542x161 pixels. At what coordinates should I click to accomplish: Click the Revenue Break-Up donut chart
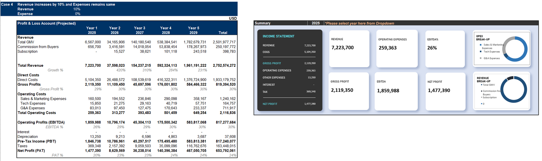coord(513,90)
